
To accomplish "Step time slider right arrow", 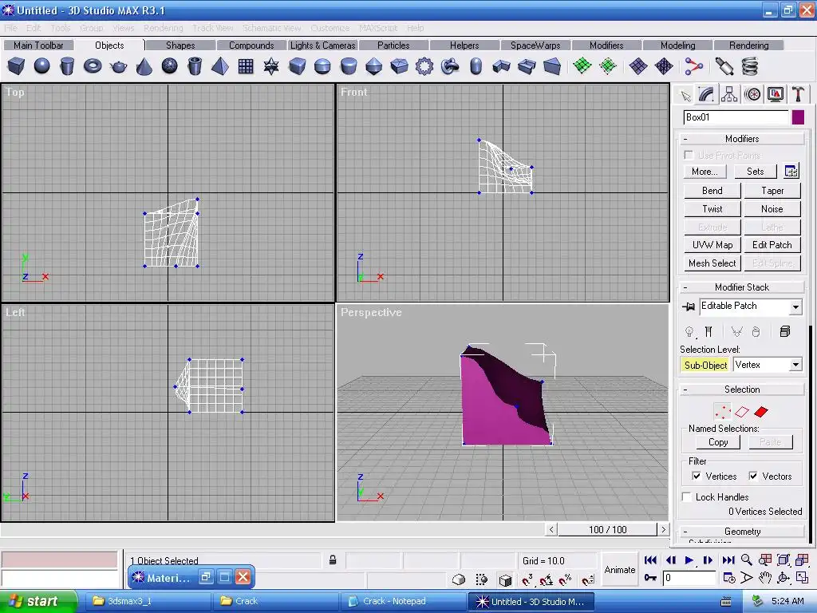I will tap(663, 530).
